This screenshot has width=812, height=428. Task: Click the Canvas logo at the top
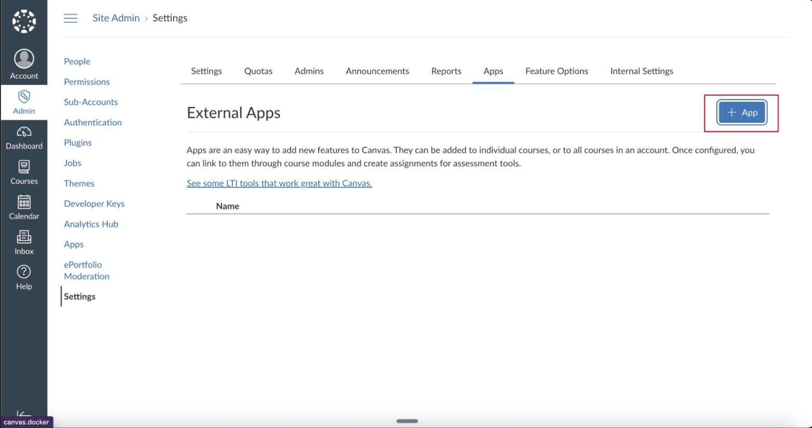click(24, 21)
